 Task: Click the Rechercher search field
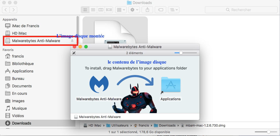pos(241,10)
